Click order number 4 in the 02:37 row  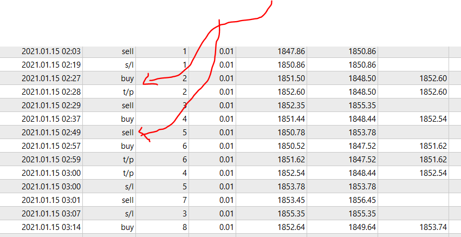[x=185, y=119]
